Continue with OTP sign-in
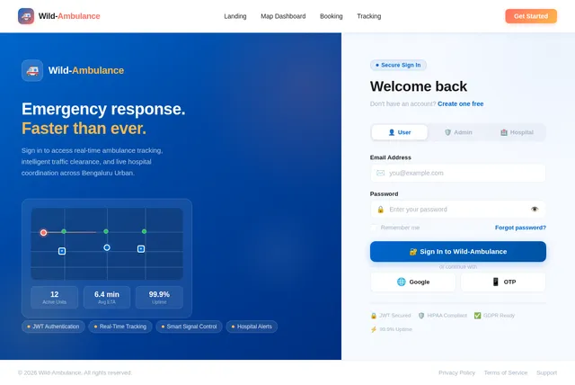 click(503, 282)
